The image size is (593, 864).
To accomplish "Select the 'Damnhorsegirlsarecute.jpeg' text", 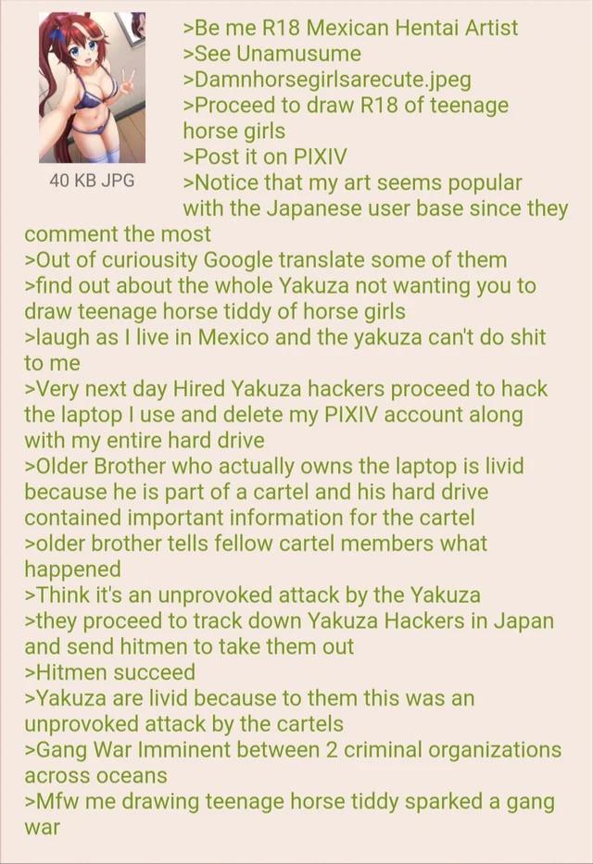I will tap(327, 80).
